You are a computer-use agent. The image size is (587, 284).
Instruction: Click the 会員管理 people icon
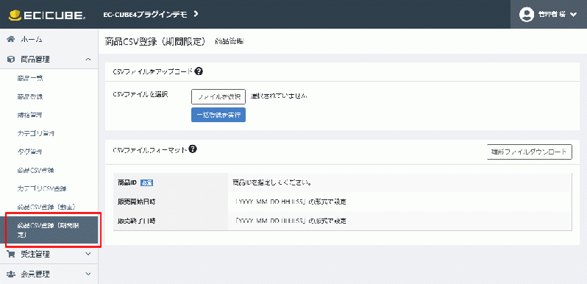point(11,274)
